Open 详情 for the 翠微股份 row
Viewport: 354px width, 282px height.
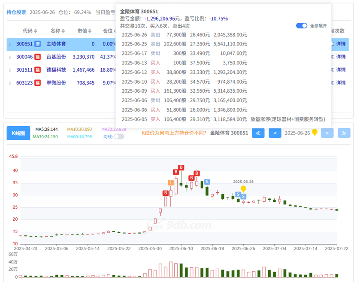(x=341, y=83)
